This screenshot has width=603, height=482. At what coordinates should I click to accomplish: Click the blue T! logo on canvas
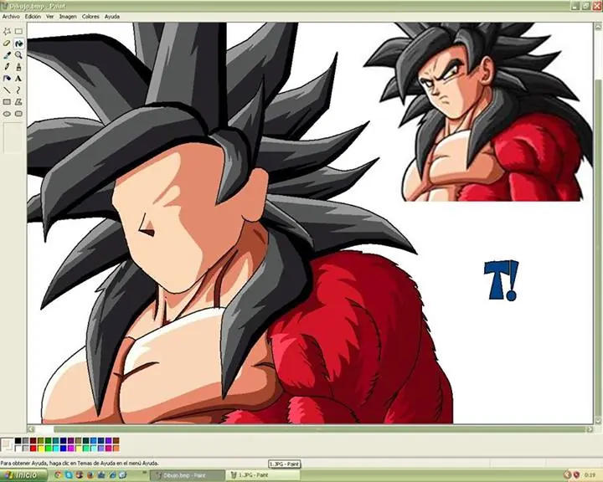point(502,280)
